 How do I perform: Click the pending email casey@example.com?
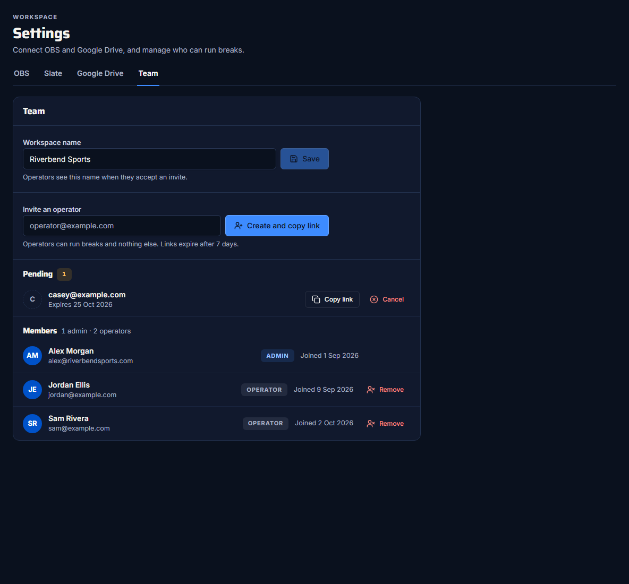coord(87,295)
